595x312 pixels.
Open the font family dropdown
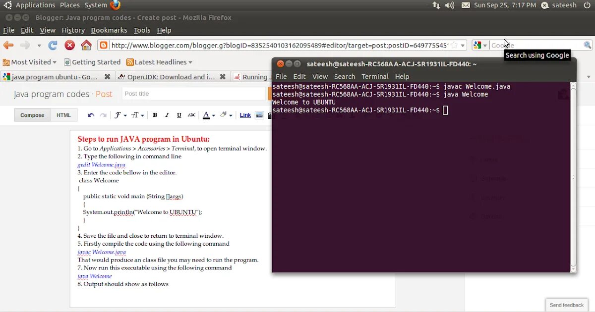tap(120, 115)
